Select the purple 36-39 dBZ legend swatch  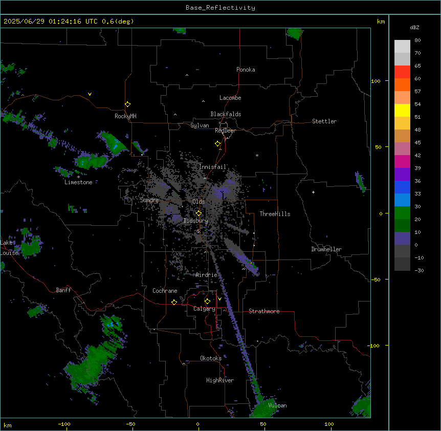coord(402,174)
